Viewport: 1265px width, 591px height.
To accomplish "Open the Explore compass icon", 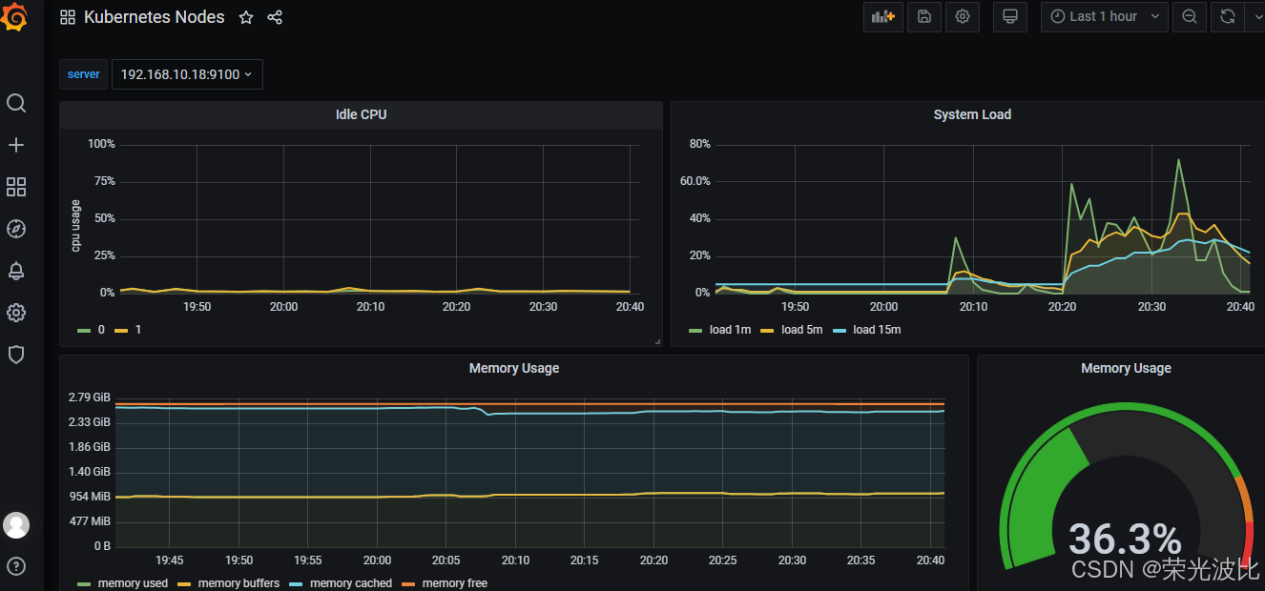I will [16, 229].
